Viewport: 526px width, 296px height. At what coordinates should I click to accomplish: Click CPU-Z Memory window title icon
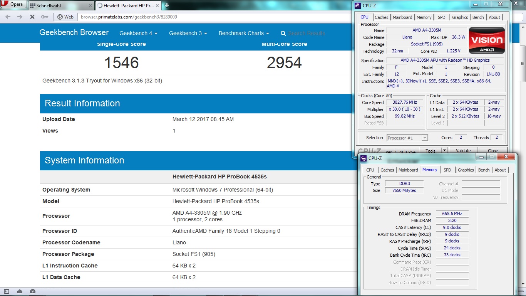[x=364, y=158]
